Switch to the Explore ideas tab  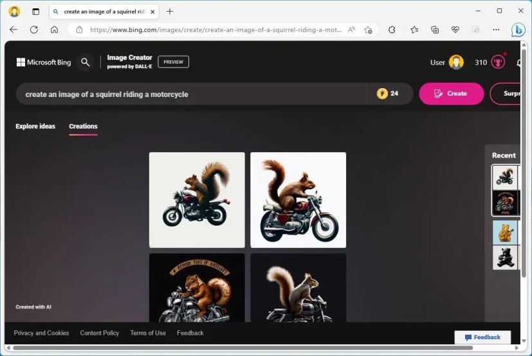(35, 126)
